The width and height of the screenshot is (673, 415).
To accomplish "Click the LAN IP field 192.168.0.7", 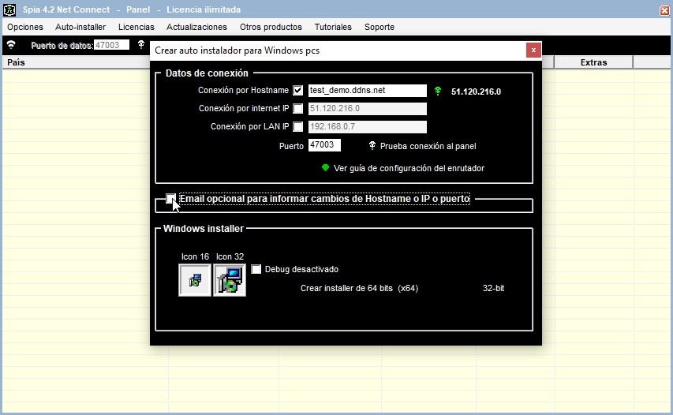I will (368, 126).
